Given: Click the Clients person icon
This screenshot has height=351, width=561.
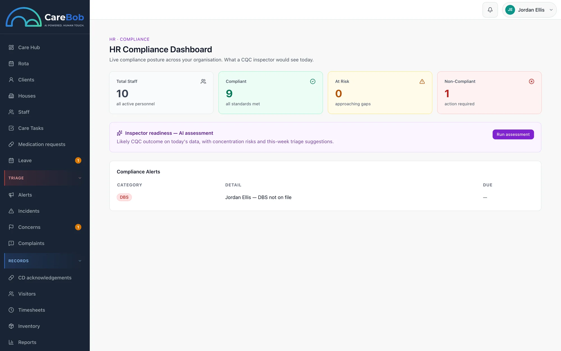Looking at the screenshot, I should coord(11,80).
